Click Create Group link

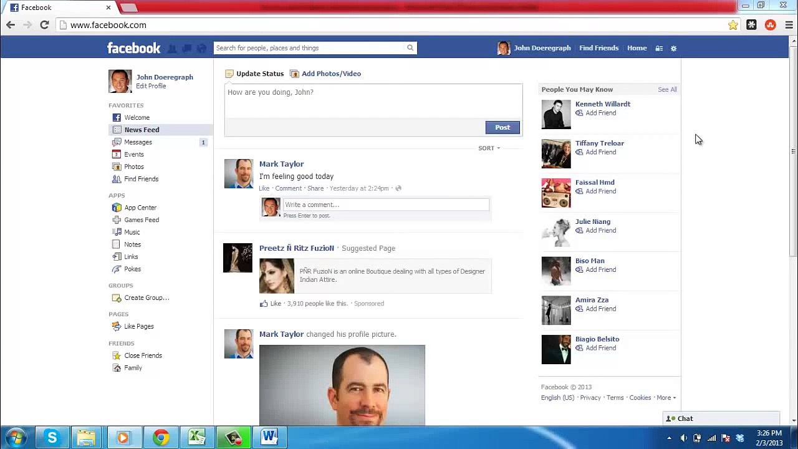pyautogui.click(x=147, y=297)
